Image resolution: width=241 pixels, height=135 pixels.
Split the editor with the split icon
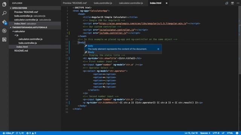pyautogui.click(x=232, y=3)
